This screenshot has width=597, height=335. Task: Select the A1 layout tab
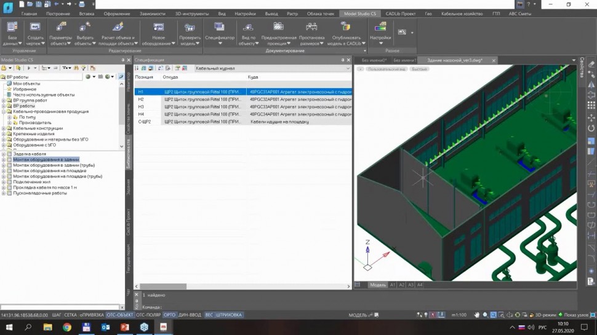392,285
